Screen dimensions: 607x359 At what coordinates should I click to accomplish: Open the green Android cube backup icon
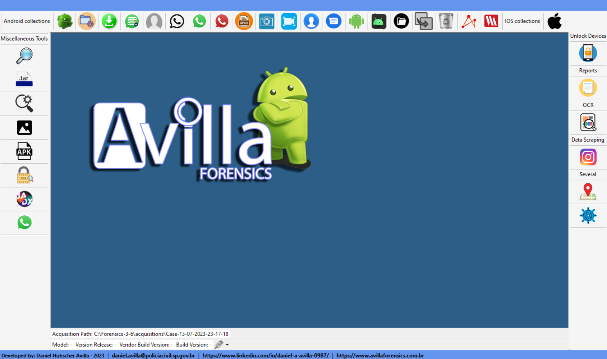65,21
